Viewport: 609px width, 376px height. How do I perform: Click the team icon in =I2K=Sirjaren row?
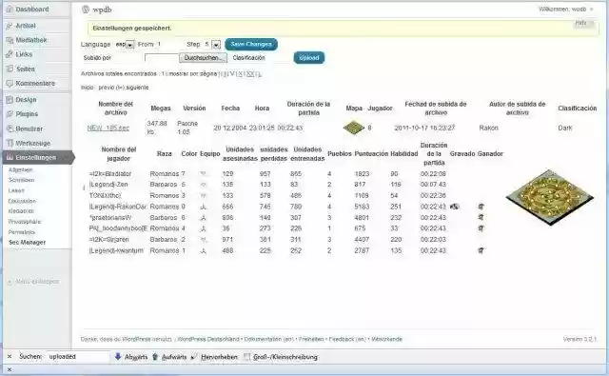tap(203, 239)
